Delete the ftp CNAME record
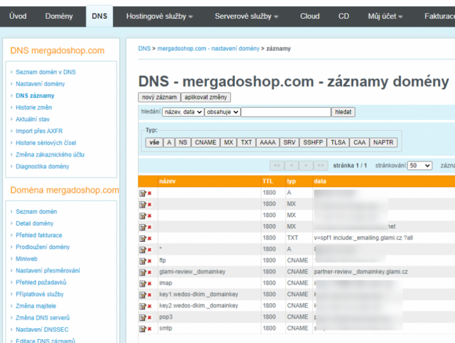The image size is (455, 343). coord(149,261)
